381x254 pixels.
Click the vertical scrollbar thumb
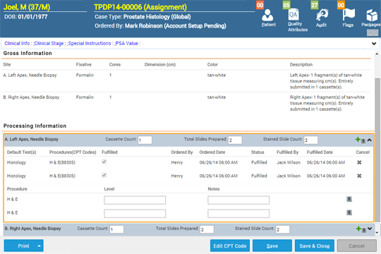point(377,150)
